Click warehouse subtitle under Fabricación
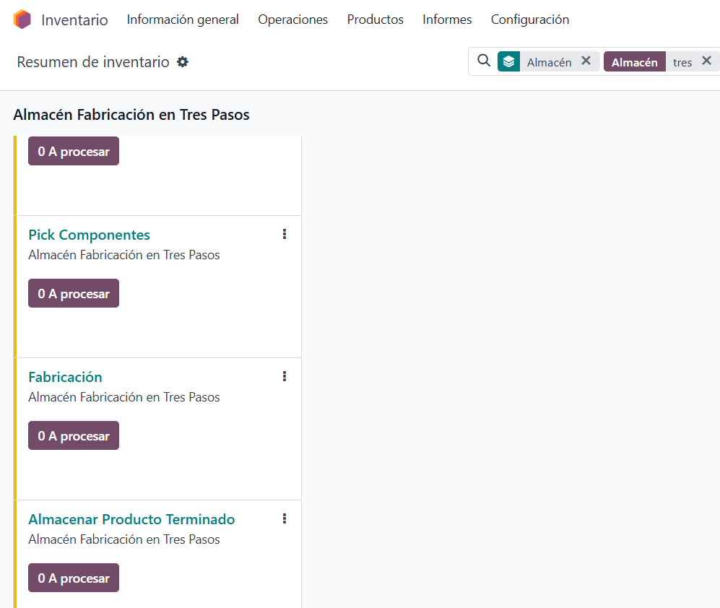 pyautogui.click(x=124, y=397)
